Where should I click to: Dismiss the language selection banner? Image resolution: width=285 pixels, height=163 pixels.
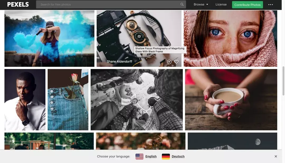pyautogui.click(x=276, y=156)
